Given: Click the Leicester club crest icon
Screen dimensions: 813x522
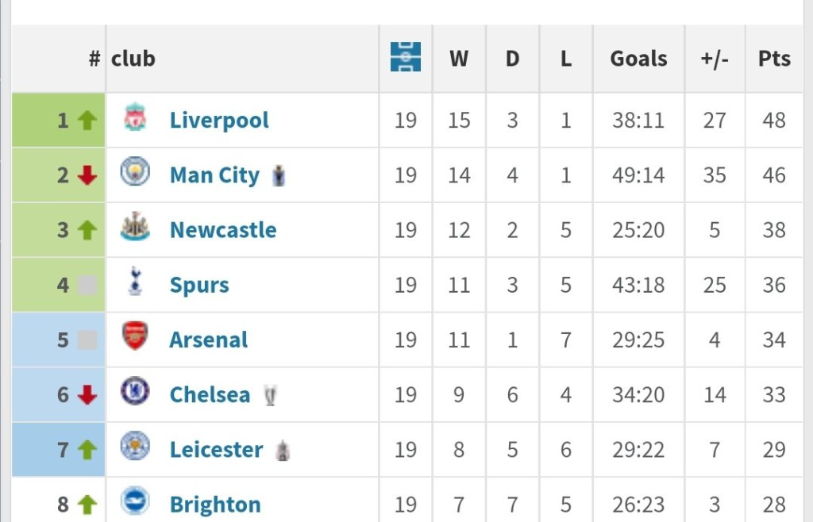Looking at the screenshot, I should point(135,447).
